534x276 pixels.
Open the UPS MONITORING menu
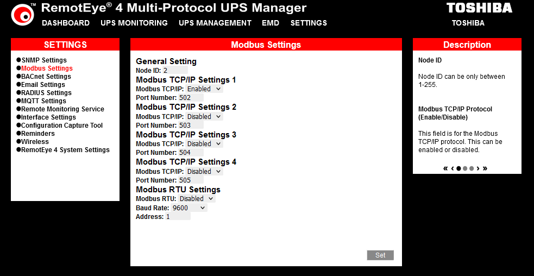click(134, 23)
